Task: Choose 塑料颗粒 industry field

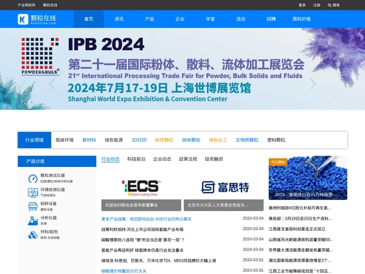Action: click(276, 140)
